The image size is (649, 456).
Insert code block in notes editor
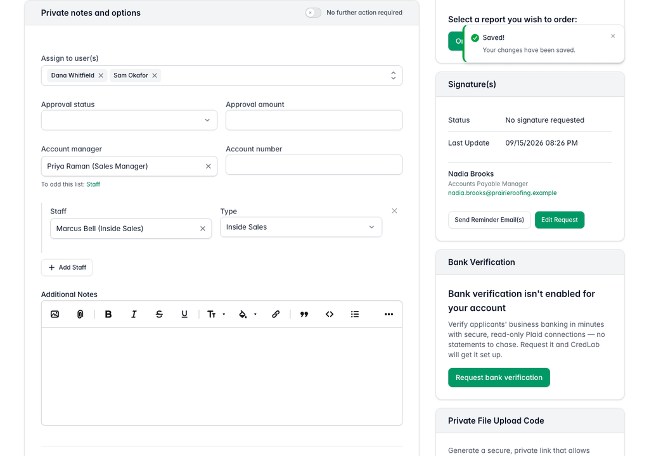pyautogui.click(x=330, y=314)
